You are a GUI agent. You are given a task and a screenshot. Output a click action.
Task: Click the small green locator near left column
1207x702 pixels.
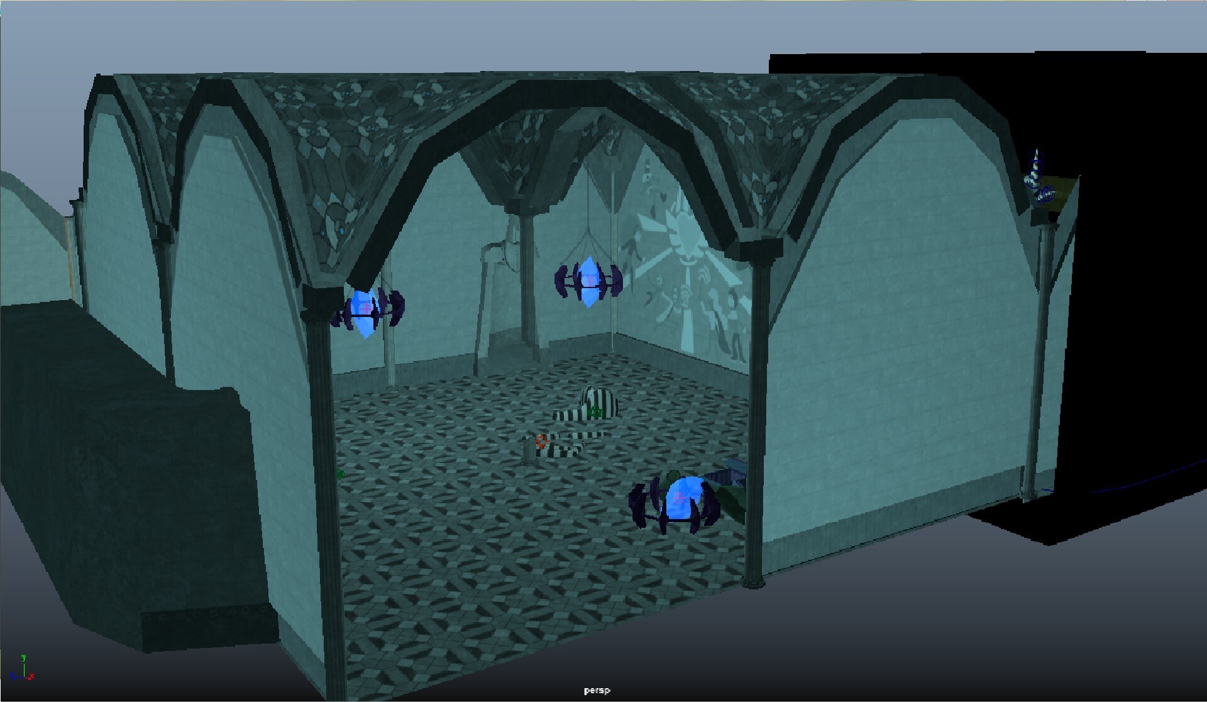340,474
